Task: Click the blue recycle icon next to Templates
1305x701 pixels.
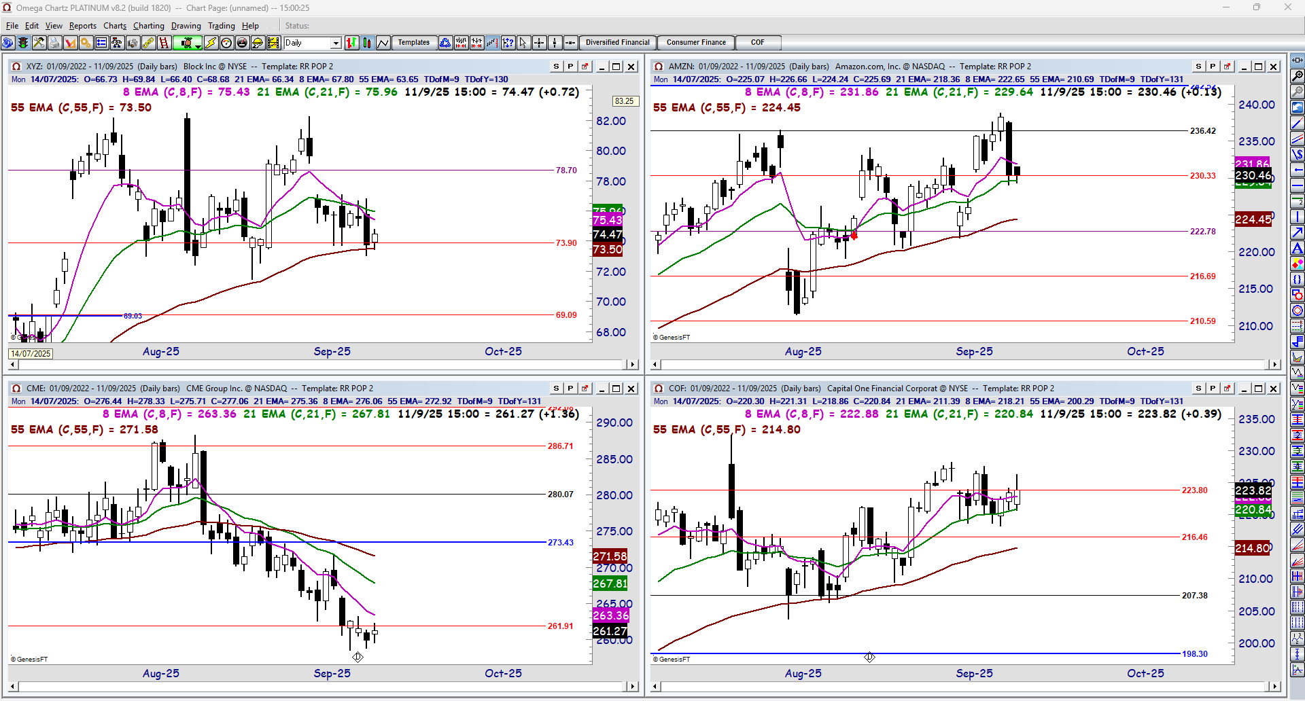Action: 445,43
